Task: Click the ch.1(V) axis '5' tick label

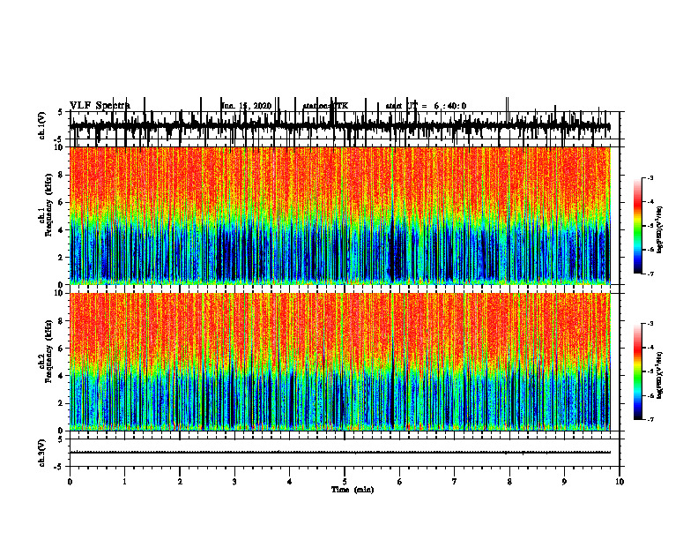Action: (x=61, y=112)
